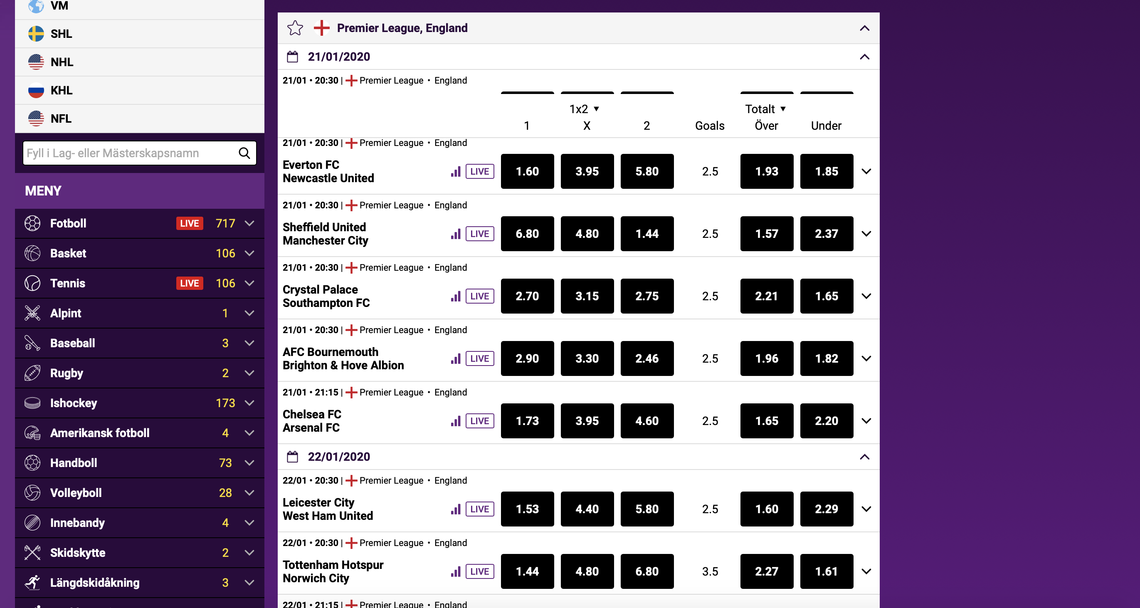Toggle the favorite star for Premier League England

(295, 28)
